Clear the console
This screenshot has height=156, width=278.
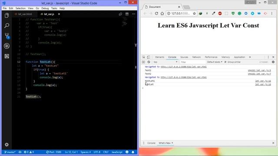click(x=149, y=62)
